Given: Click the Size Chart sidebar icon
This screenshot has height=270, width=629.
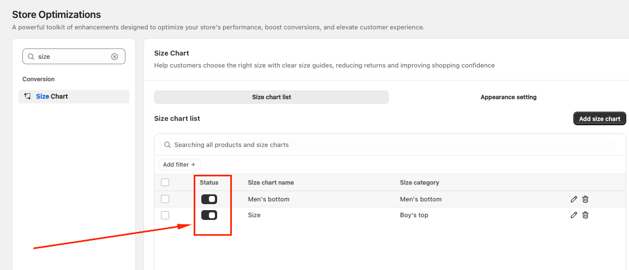Looking at the screenshot, I should pyautogui.click(x=28, y=96).
